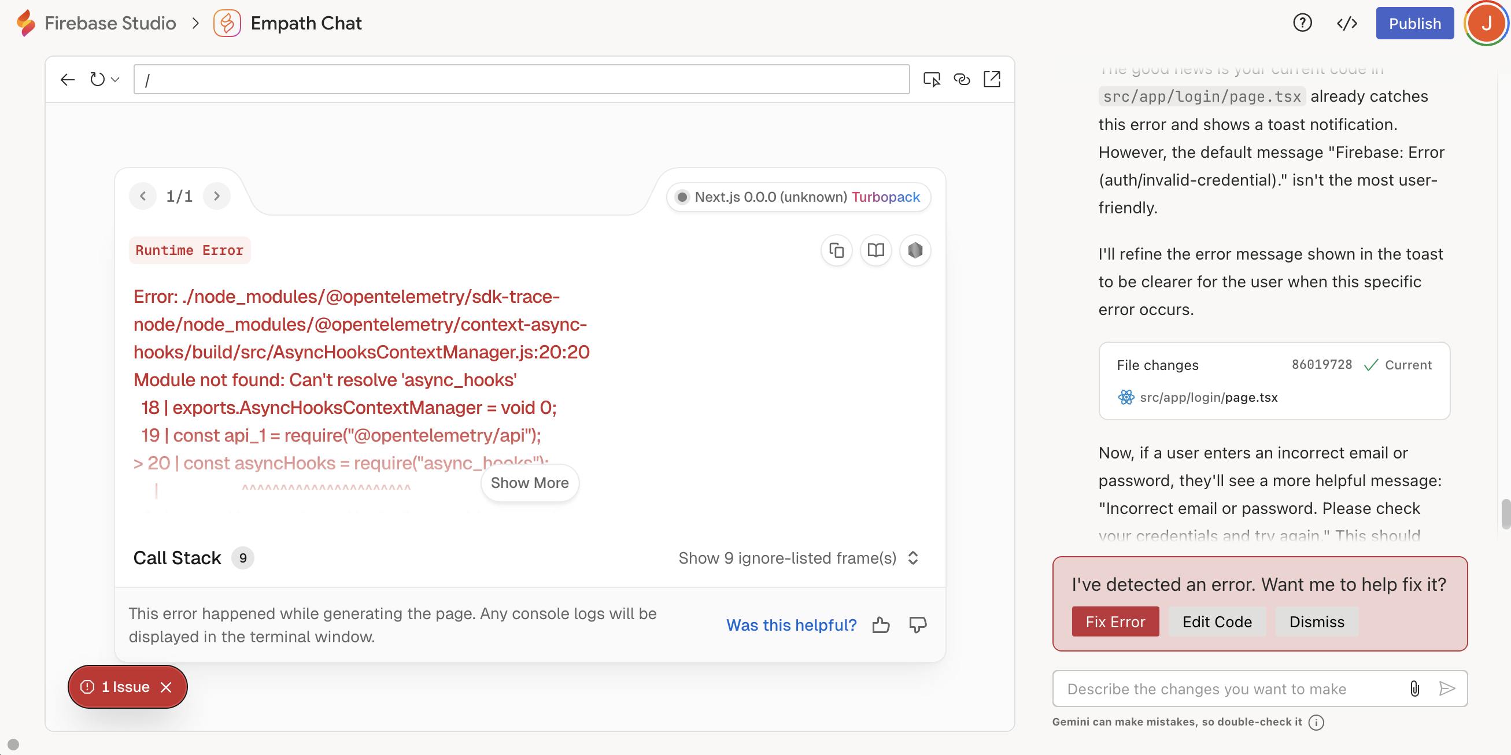Click the call stack count badge 9
This screenshot has height=755, width=1511.
coord(242,558)
